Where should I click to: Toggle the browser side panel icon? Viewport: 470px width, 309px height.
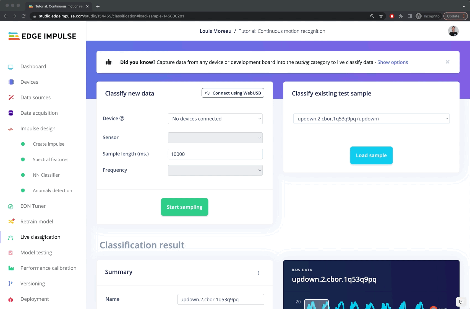pos(410,16)
